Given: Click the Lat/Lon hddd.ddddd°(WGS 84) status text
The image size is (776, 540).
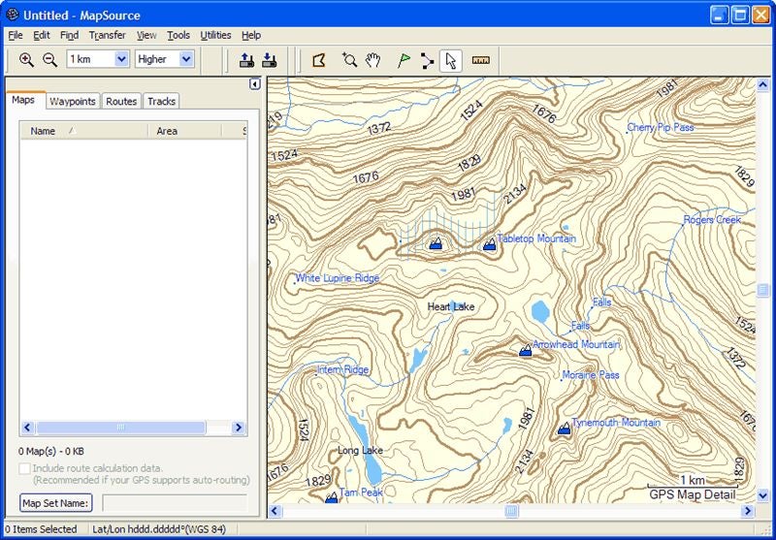Looking at the screenshot, I should click(x=159, y=529).
